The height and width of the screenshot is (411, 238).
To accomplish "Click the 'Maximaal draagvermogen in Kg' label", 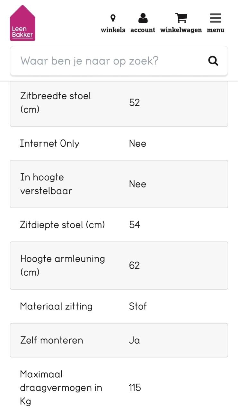I will [61, 388].
